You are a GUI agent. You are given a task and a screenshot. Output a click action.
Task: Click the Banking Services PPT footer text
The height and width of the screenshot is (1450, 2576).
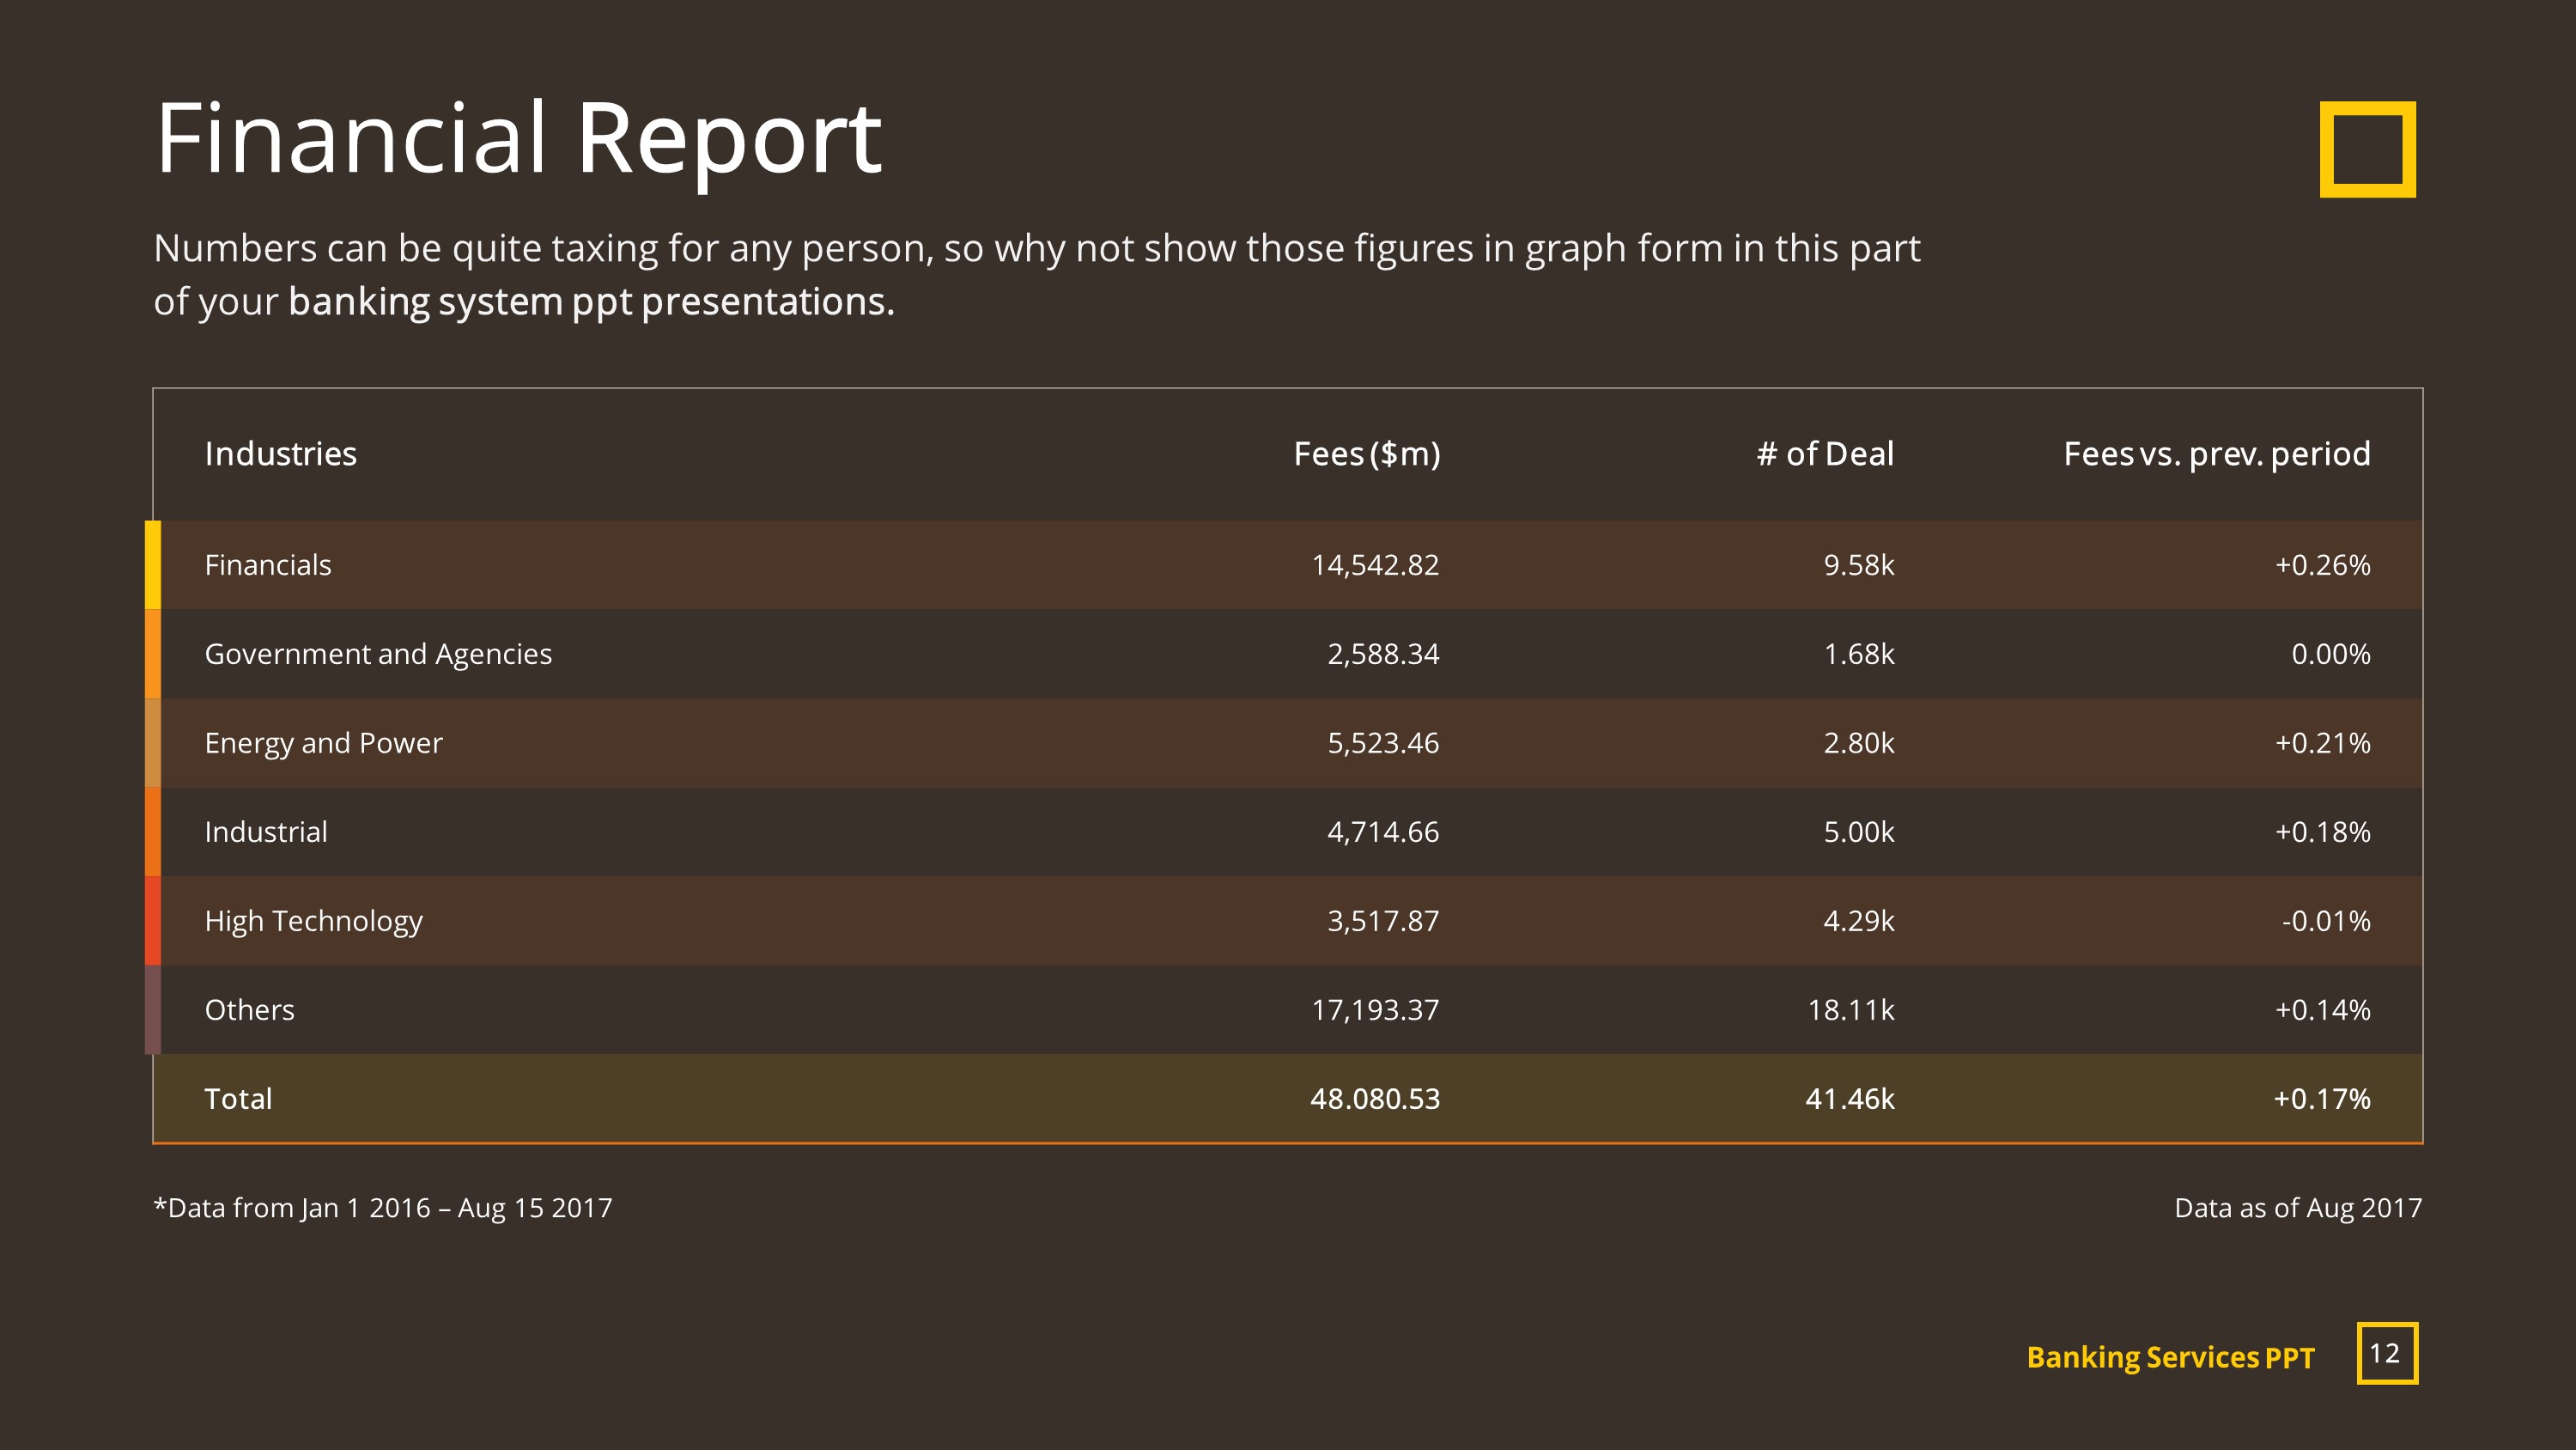pyautogui.click(x=2170, y=1357)
